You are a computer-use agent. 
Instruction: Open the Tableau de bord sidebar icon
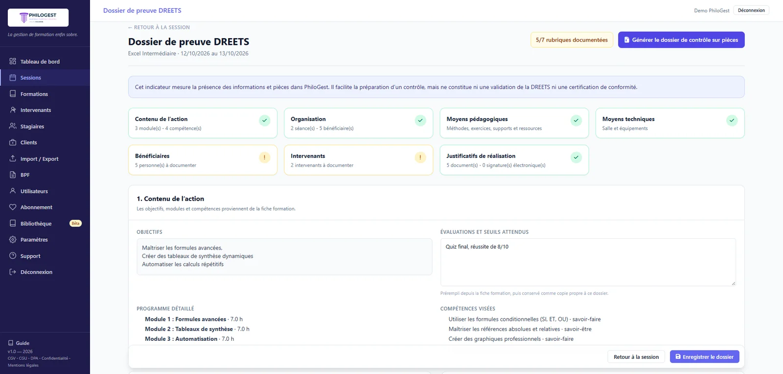13,62
